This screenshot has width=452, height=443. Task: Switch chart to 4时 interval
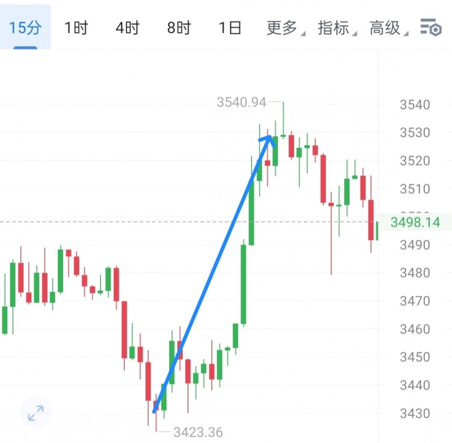[x=128, y=28]
